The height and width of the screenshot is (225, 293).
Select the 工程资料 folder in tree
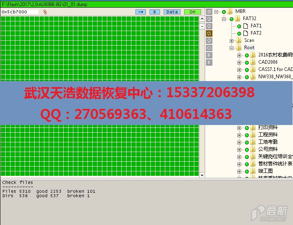(268, 135)
